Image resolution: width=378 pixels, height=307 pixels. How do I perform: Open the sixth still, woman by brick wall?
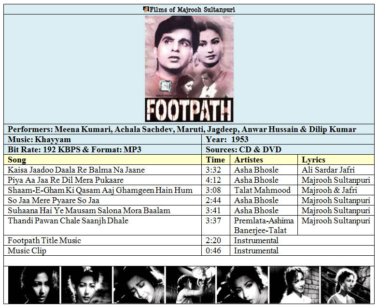[x=294, y=285]
